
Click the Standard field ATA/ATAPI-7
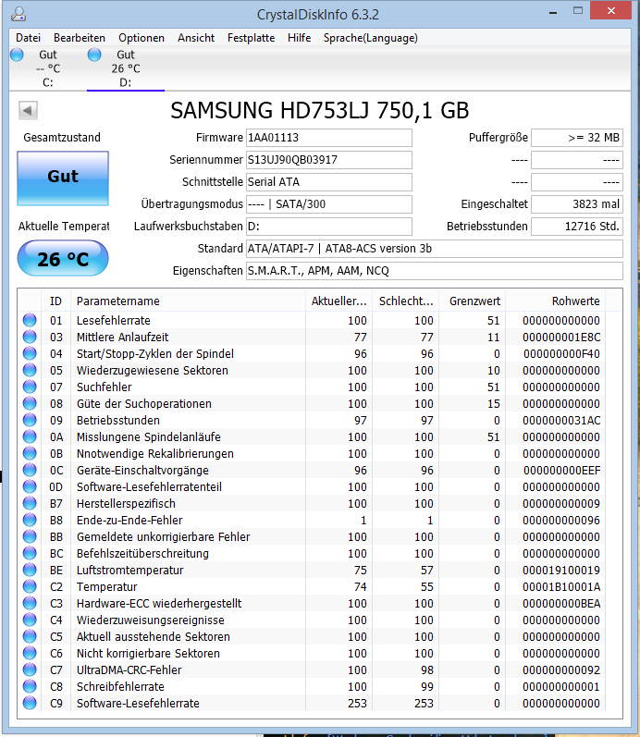[x=435, y=248]
